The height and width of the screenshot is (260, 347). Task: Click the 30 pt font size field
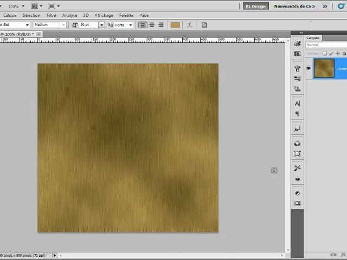(89, 25)
